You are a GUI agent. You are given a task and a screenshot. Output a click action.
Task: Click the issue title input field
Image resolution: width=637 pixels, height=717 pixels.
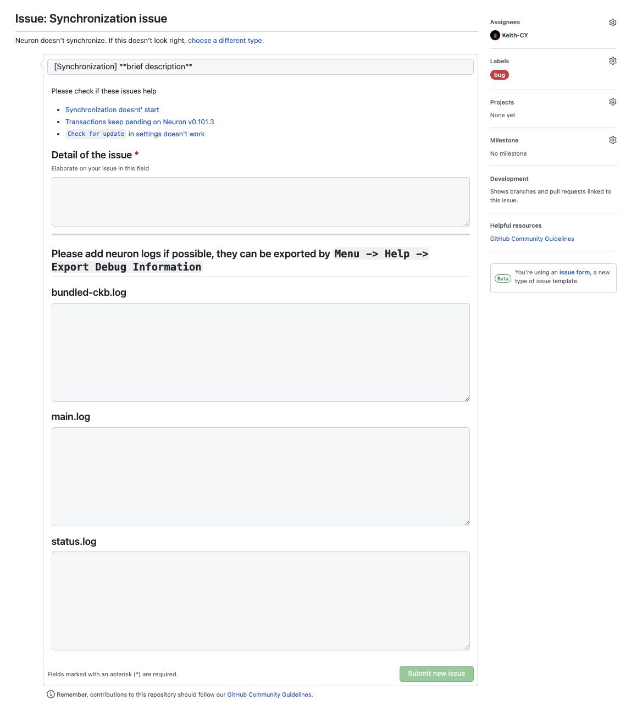pyautogui.click(x=261, y=67)
